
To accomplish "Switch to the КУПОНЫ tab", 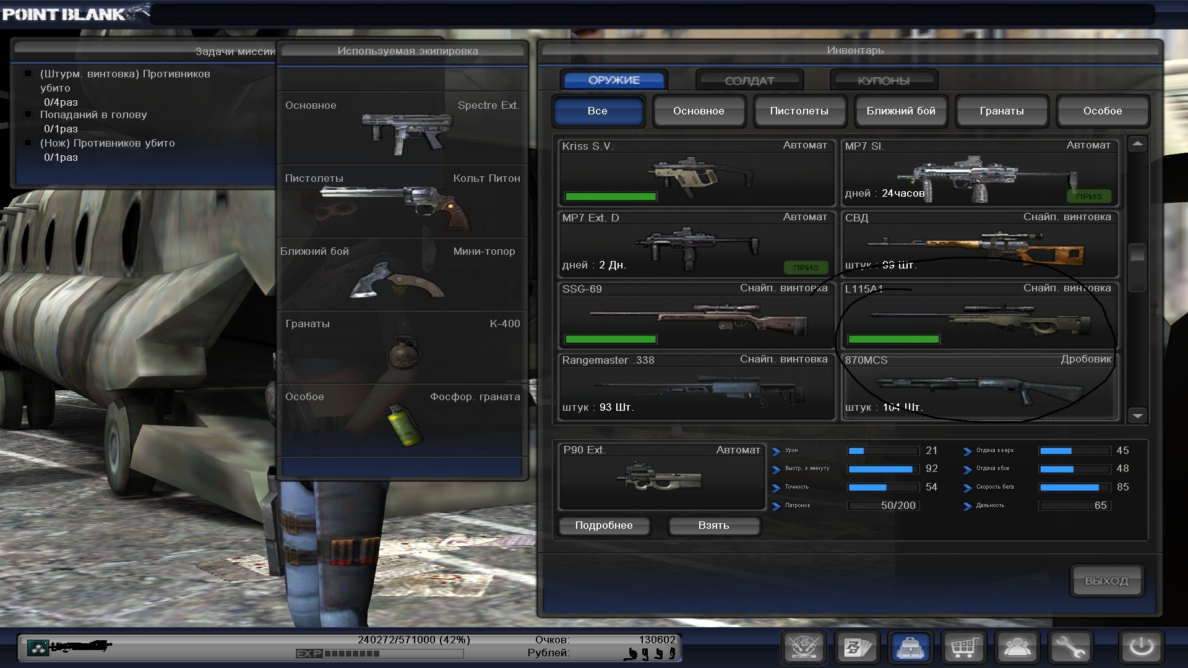I will click(883, 80).
